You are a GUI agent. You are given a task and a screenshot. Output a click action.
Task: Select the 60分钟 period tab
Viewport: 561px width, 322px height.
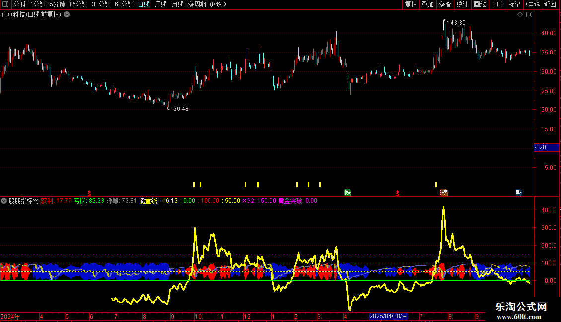point(124,4)
